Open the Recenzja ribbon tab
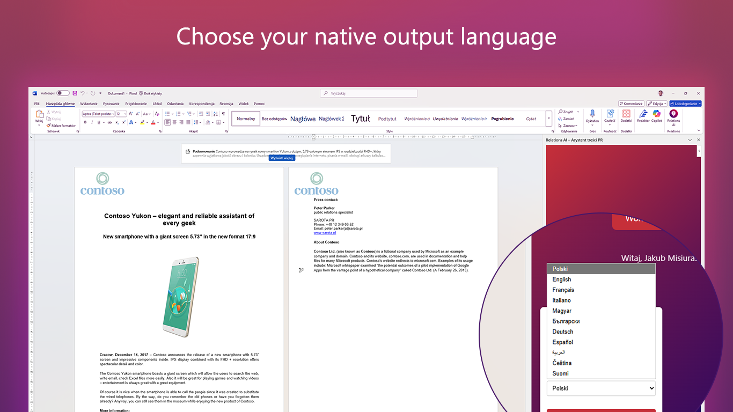The height and width of the screenshot is (412, 733). tap(226, 104)
